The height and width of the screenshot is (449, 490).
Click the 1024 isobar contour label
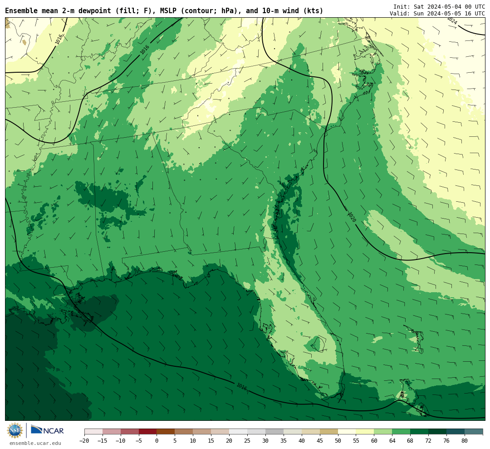pos(452,20)
